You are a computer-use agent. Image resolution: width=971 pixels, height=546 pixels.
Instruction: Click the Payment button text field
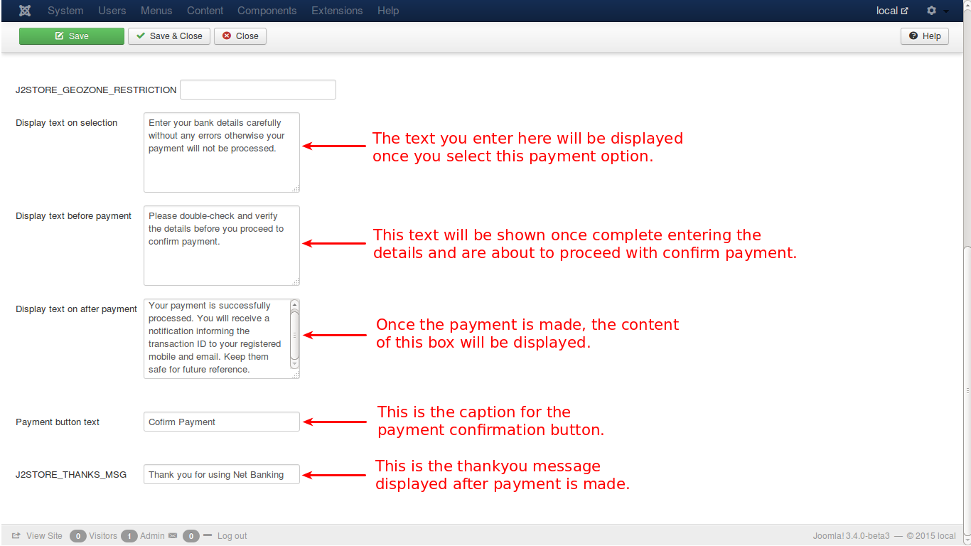click(222, 422)
